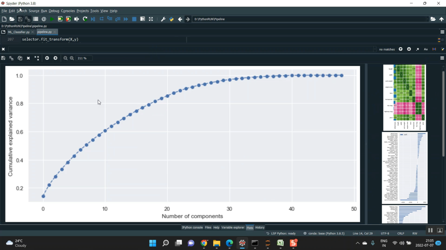The width and height of the screenshot is (446, 250).
Task: Run cell and advance icon
Action: point(68,19)
